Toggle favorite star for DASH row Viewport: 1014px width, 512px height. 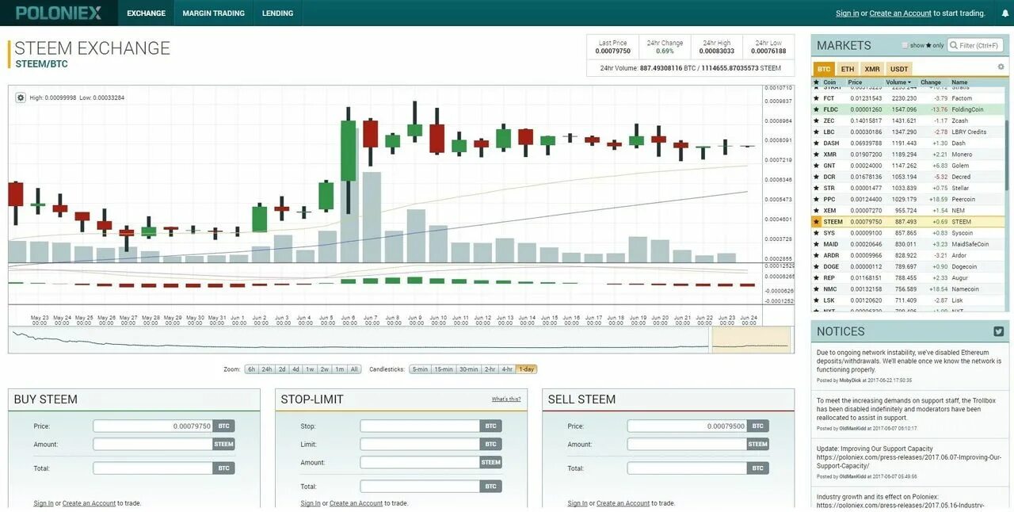817,143
